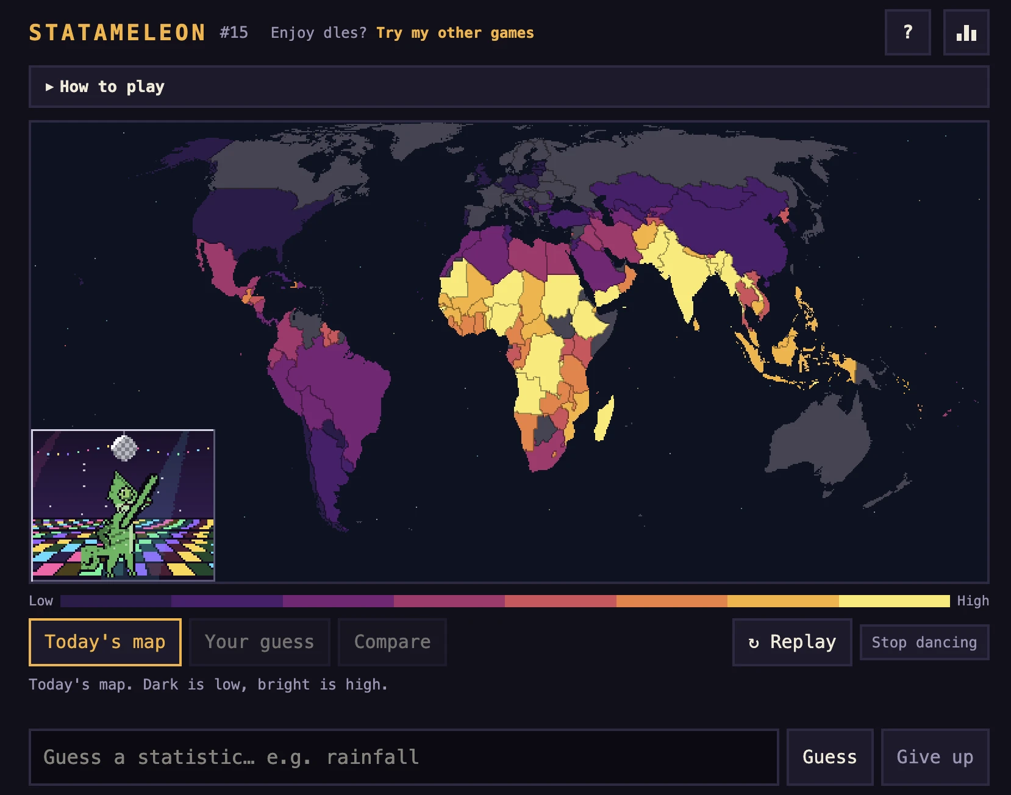Switch to the Your guess tab
The height and width of the screenshot is (795, 1011).
[x=259, y=642]
